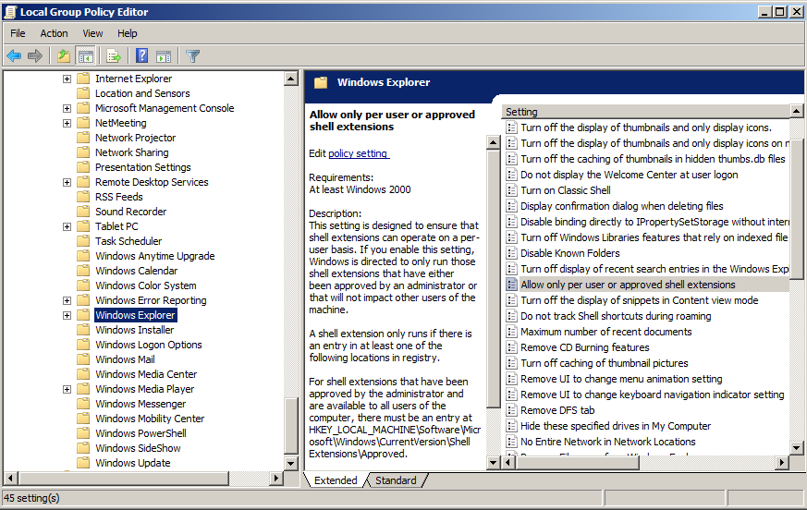Click settings list vertical scrollbar thumb

pos(796,210)
